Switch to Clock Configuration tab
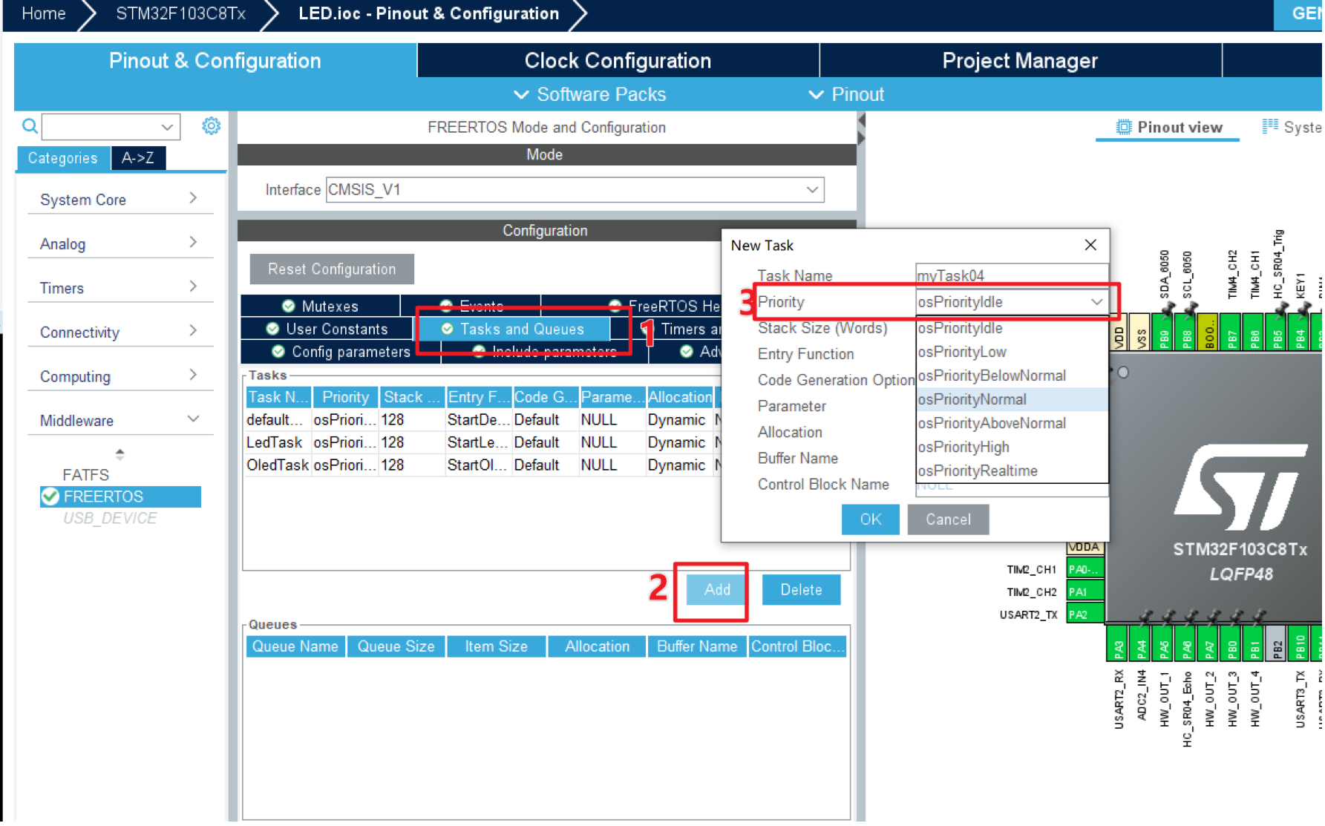The image size is (1325, 826). [x=618, y=60]
